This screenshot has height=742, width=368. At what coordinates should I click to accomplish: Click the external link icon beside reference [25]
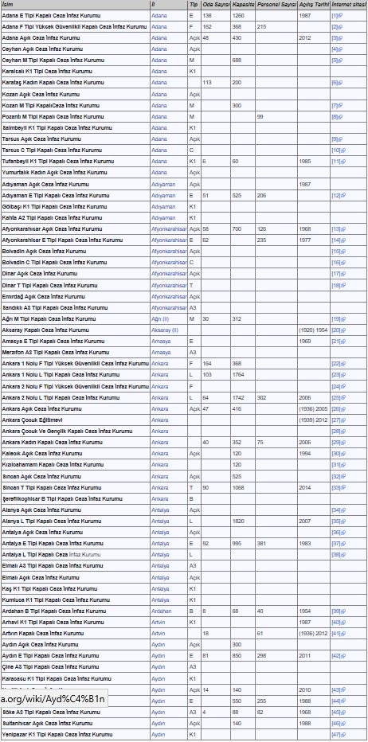[343, 397]
